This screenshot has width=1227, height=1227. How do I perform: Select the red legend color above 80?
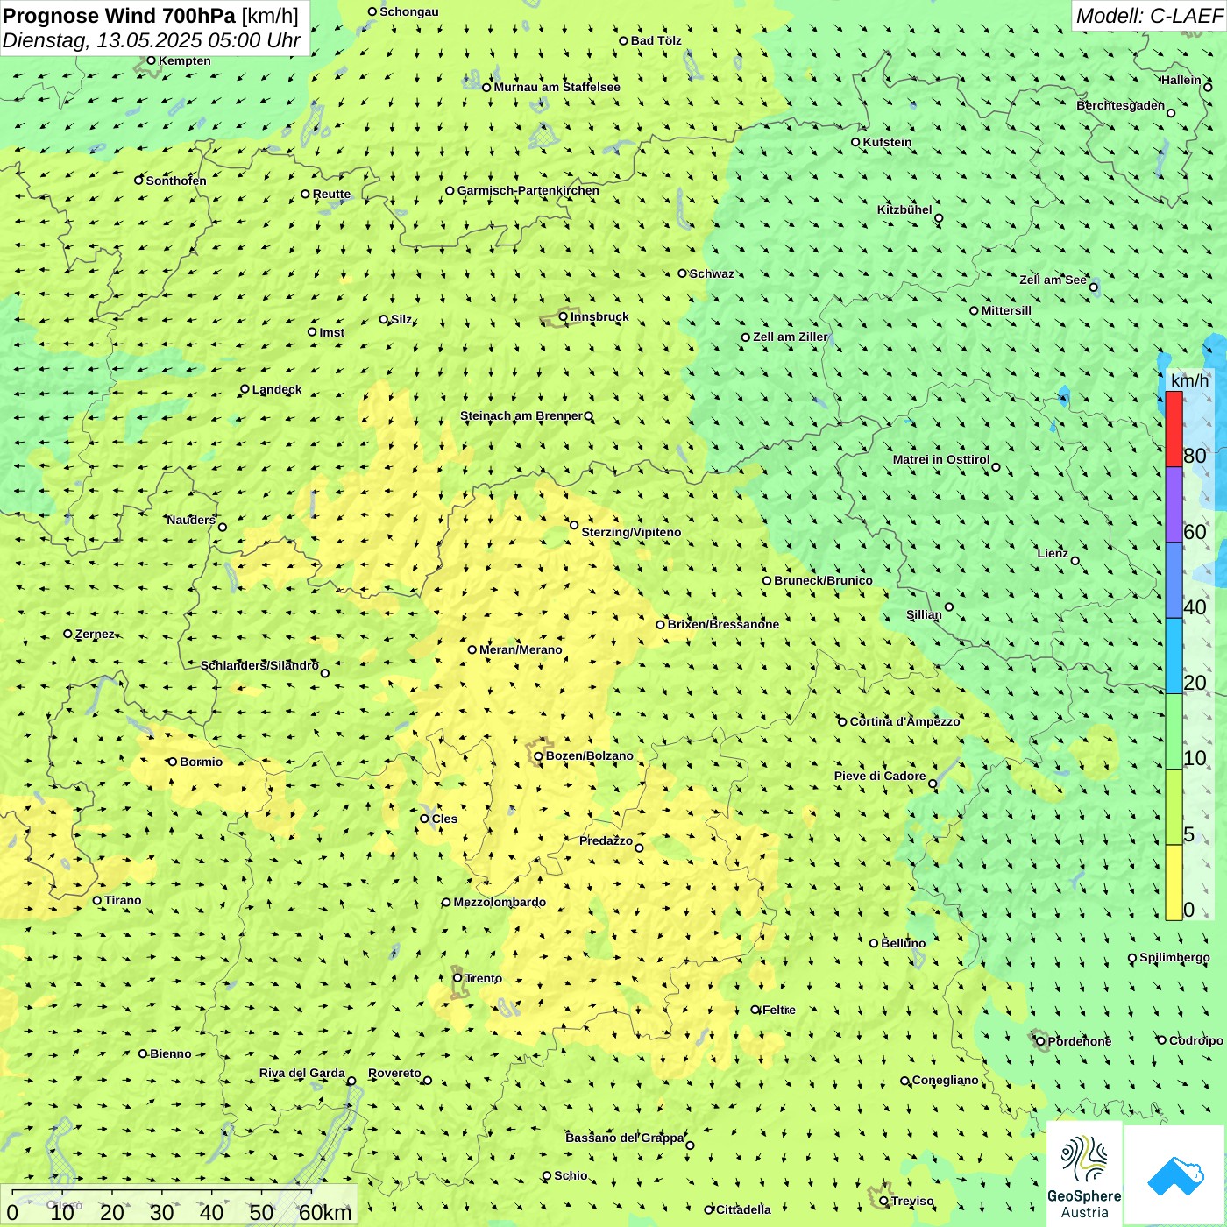[1174, 429]
